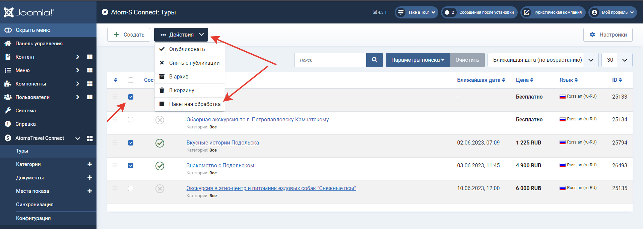Click the unpublished status icon of the Снежные псы tour
This screenshot has height=229, width=643.
pos(160,189)
